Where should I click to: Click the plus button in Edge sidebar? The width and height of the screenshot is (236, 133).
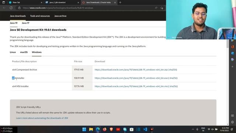(x=233, y=66)
